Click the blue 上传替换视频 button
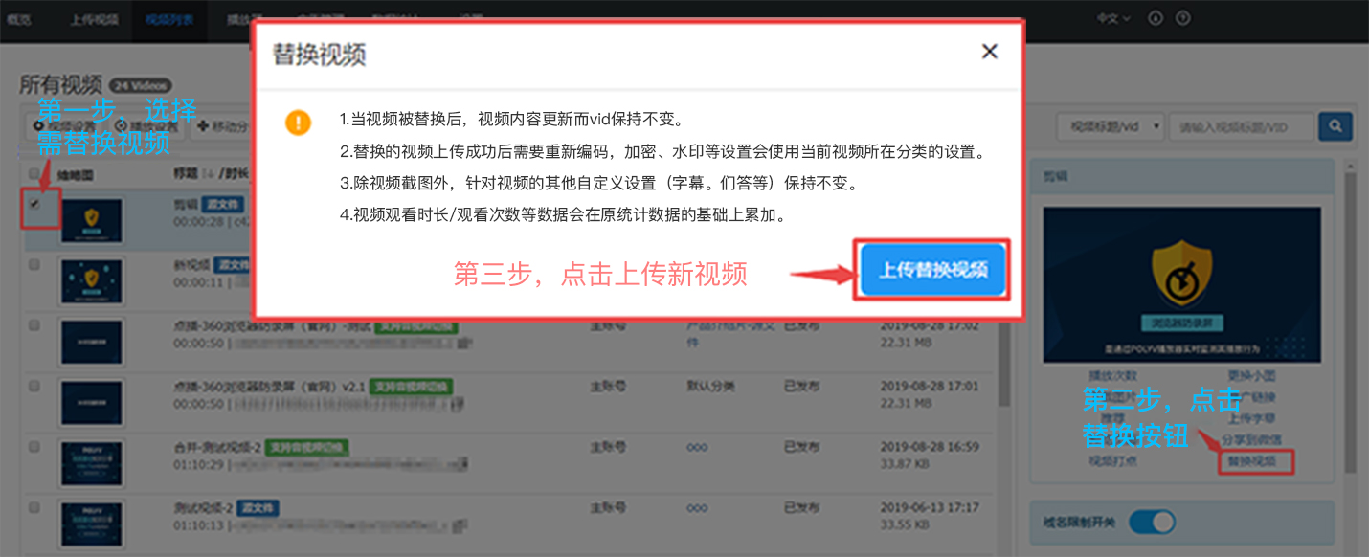Image resolution: width=1369 pixels, height=557 pixels. click(x=932, y=270)
